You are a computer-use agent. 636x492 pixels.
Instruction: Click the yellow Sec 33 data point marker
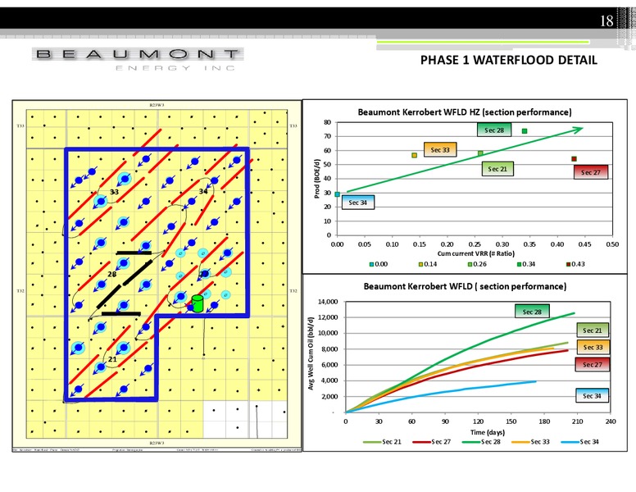click(414, 155)
